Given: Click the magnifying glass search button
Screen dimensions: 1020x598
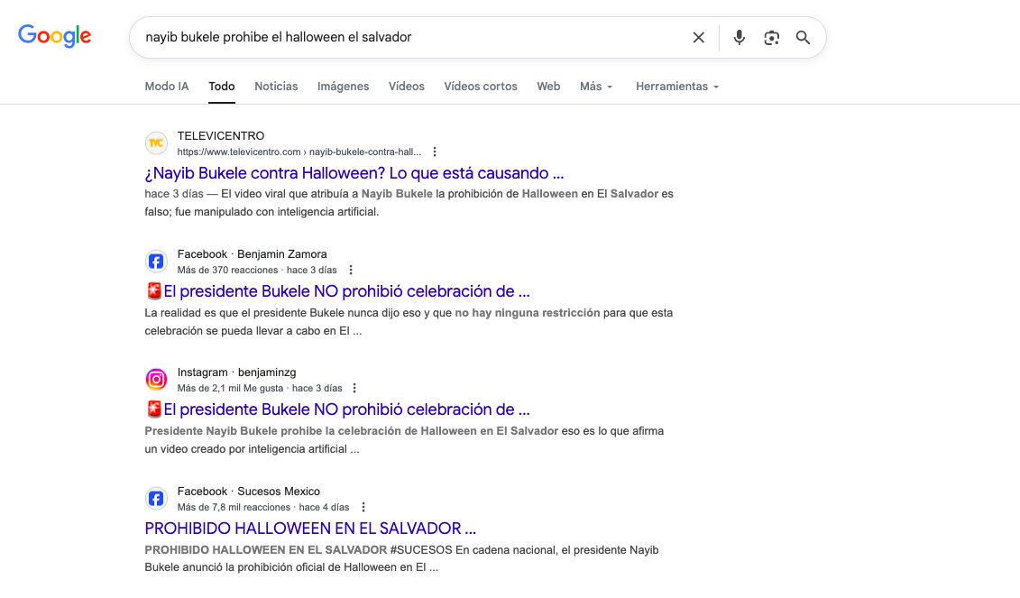Looking at the screenshot, I should pos(803,37).
